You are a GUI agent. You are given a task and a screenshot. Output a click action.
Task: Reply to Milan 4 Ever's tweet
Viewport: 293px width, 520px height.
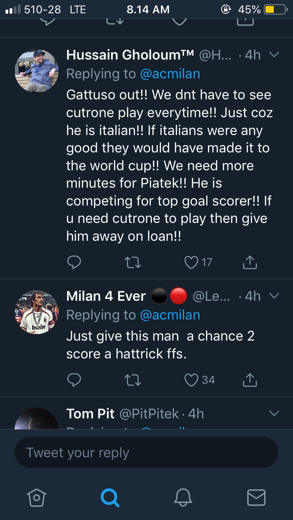pos(74,379)
